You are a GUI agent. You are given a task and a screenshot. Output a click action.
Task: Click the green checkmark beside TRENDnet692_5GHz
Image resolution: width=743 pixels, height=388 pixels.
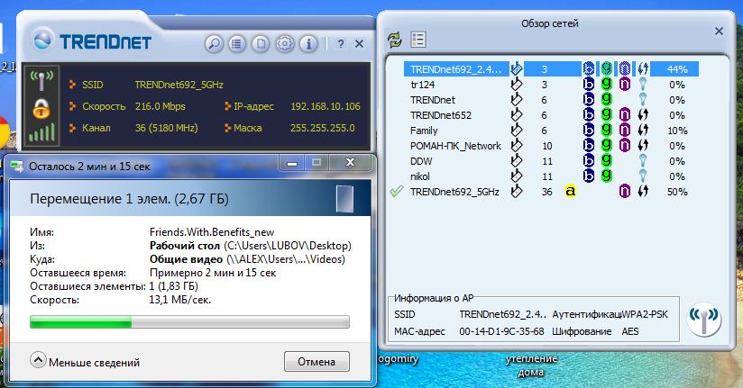(396, 191)
